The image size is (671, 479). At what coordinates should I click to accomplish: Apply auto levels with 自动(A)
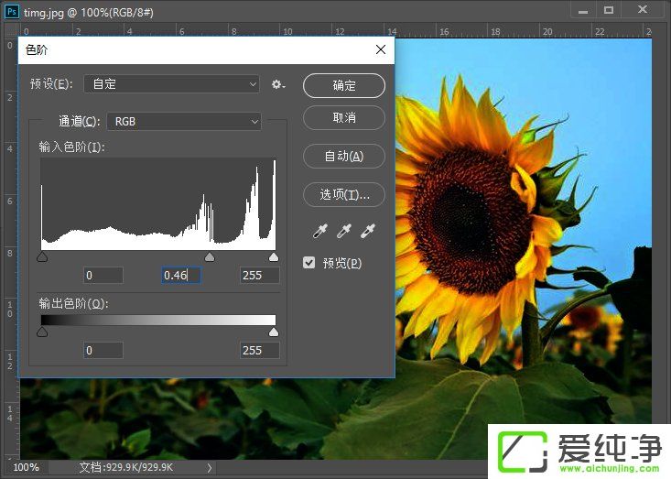344,156
